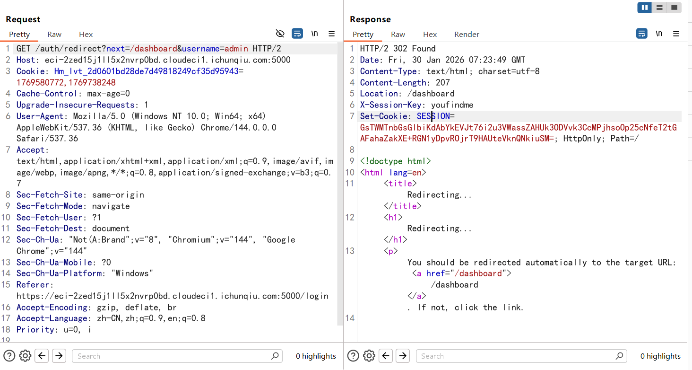Toggle hidden characters eye icon in Request
Viewport: 692px width, 370px height.
pos(280,34)
